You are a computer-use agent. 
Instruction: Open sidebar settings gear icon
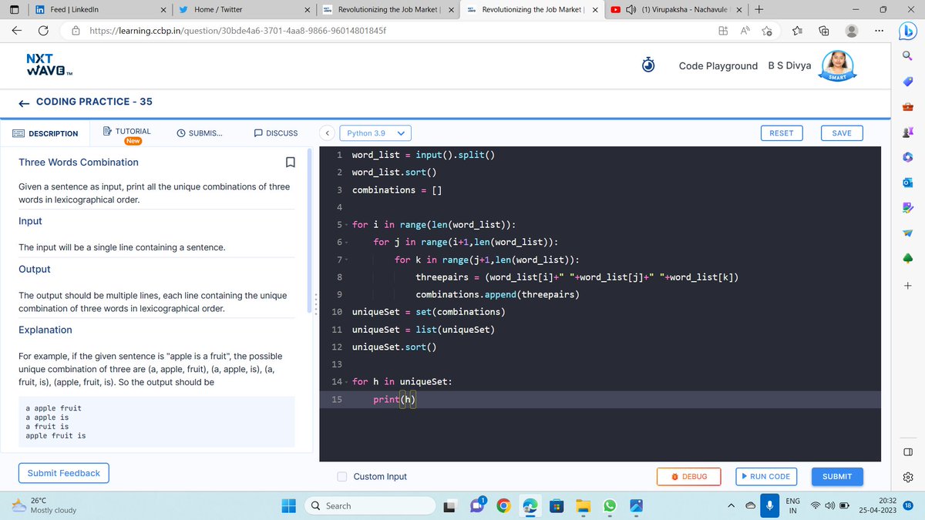[x=907, y=477]
